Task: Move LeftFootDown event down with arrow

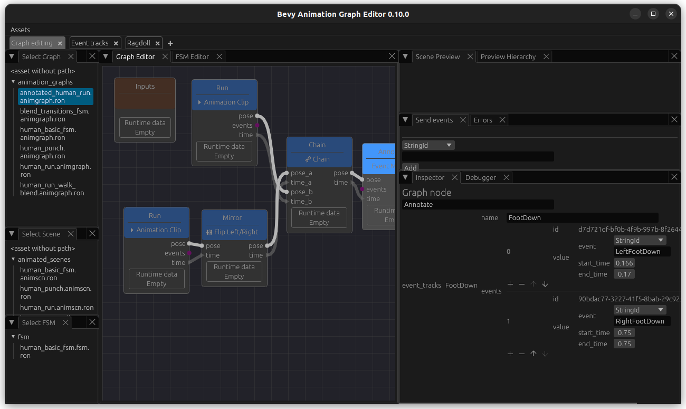Action: pyautogui.click(x=545, y=284)
